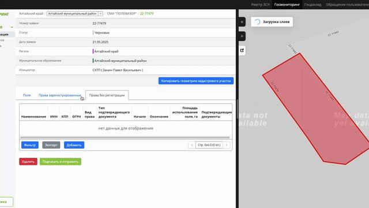Click region value Алтайский край

coord(106,51)
